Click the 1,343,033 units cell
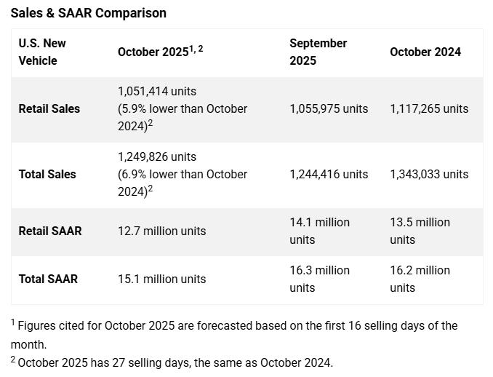 [429, 174]
